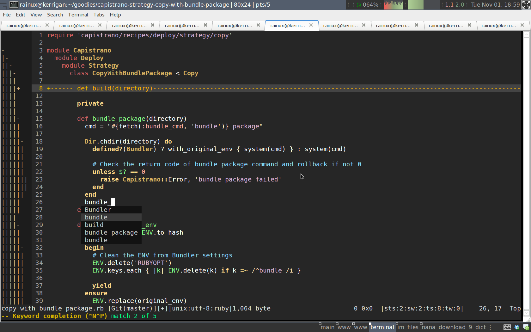Switch to the im workspace
Screen dimensions: 531x332
coord(401,327)
